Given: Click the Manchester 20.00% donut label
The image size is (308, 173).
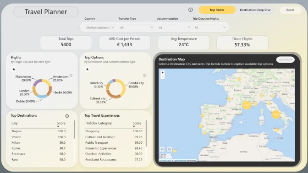Looking at the screenshot, I should [23, 78].
